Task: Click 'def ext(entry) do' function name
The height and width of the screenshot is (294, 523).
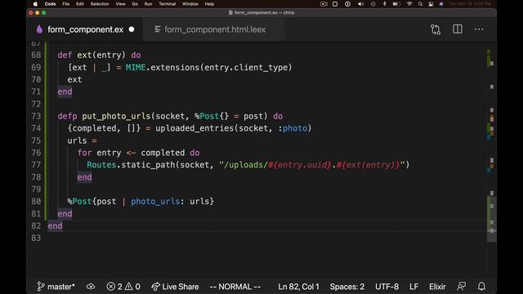Action: pyautogui.click(x=84, y=55)
